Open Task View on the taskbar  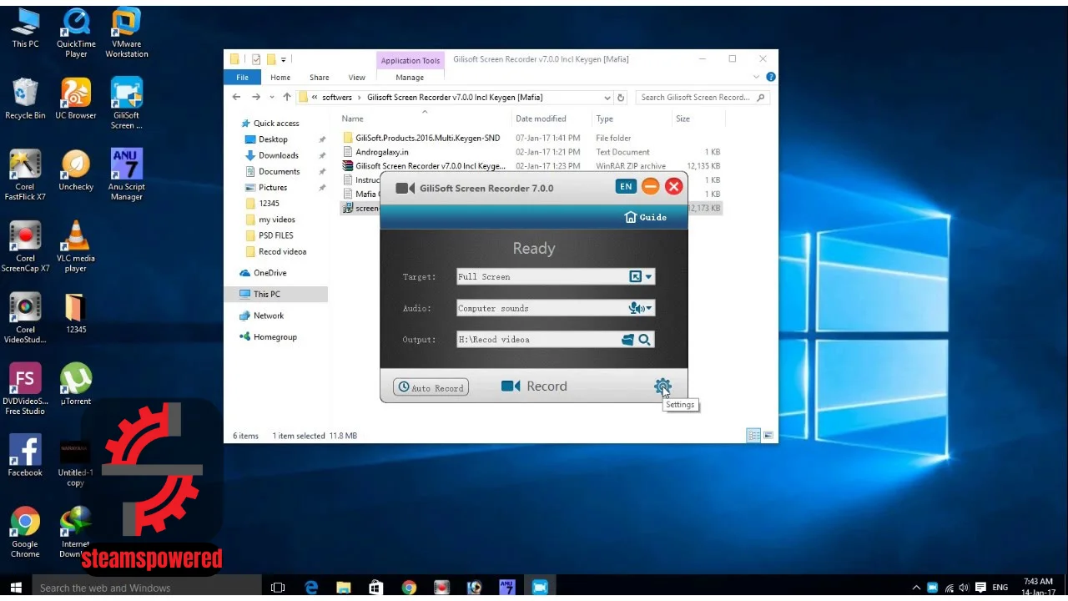pyautogui.click(x=279, y=588)
